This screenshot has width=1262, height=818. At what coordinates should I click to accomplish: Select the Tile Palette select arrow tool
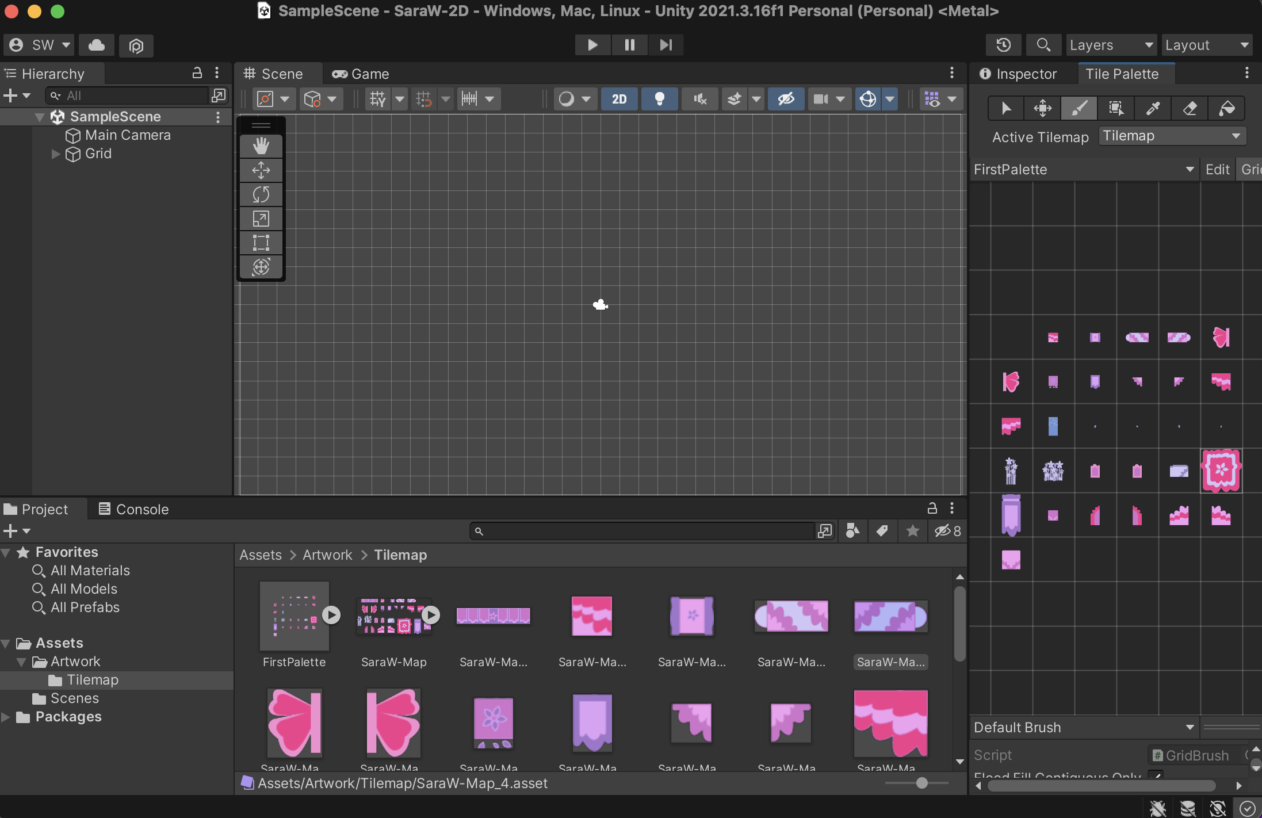[1006, 108]
